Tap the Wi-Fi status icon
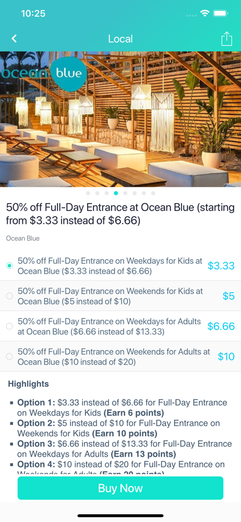 point(204,14)
